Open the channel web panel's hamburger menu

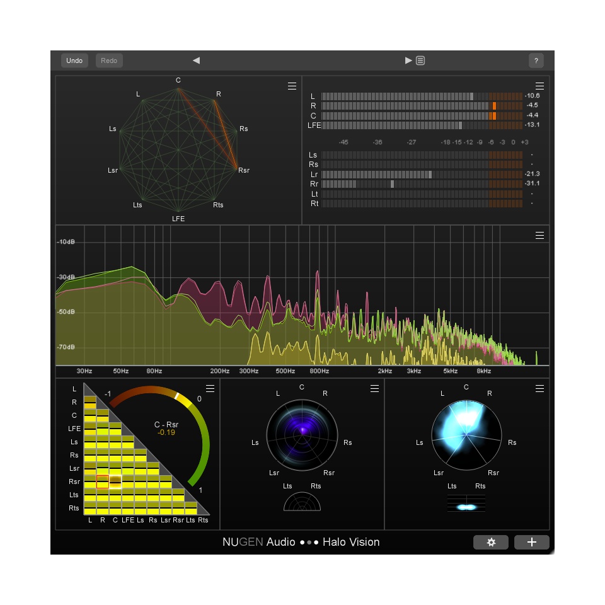292,86
